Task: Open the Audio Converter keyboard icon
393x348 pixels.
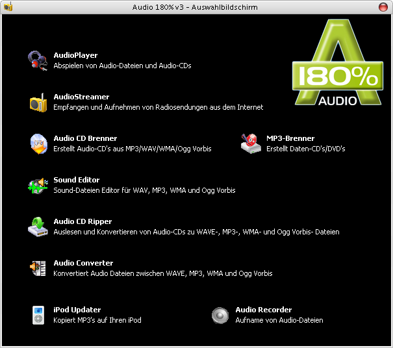Action: point(38,268)
